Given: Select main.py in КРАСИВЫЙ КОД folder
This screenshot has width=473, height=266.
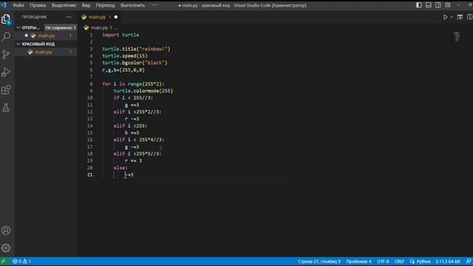Looking at the screenshot, I should point(44,52).
